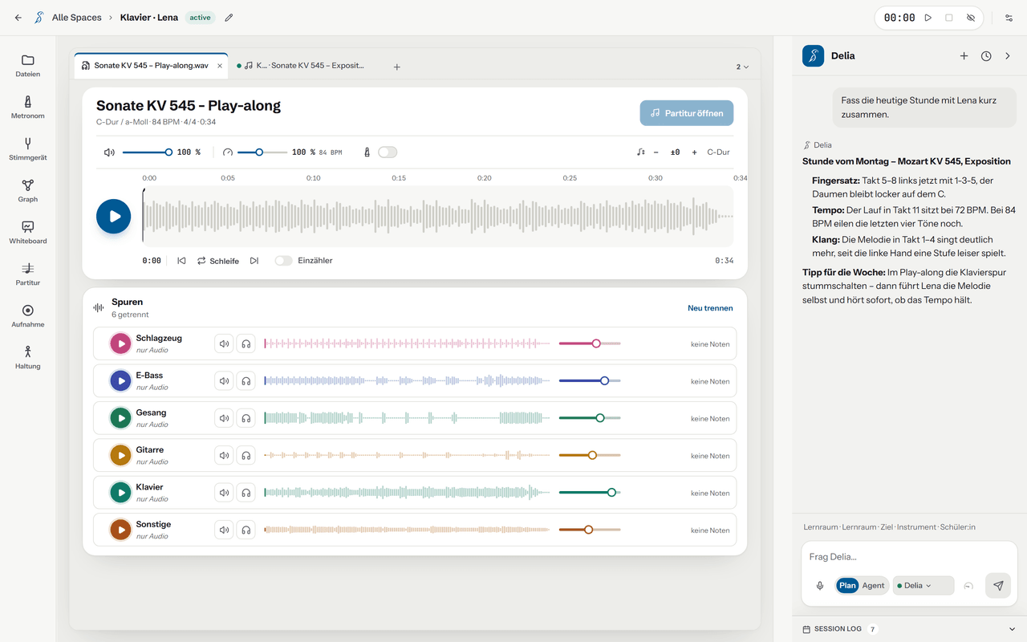Image resolution: width=1027 pixels, height=642 pixels.
Task: Mute the Schlagzeug track
Action: pyautogui.click(x=224, y=343)
